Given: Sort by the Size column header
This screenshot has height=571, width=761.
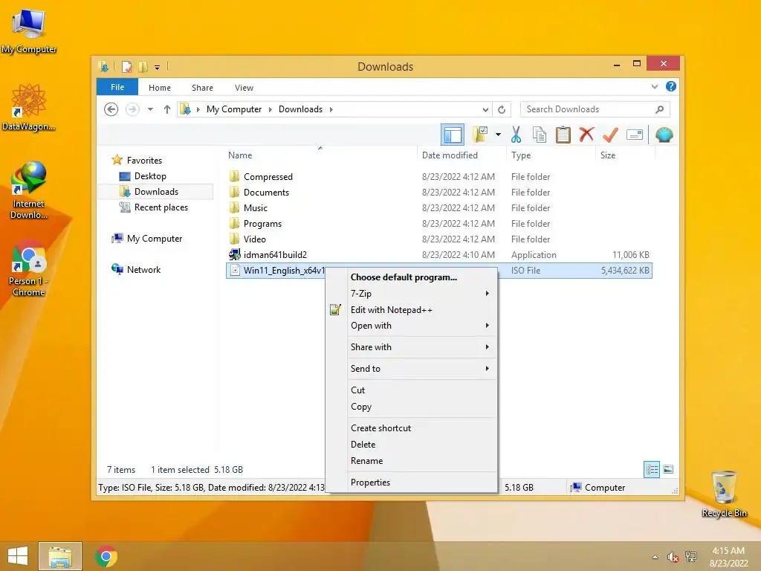Looking at the screenshot, I should (x=625, y=155).
